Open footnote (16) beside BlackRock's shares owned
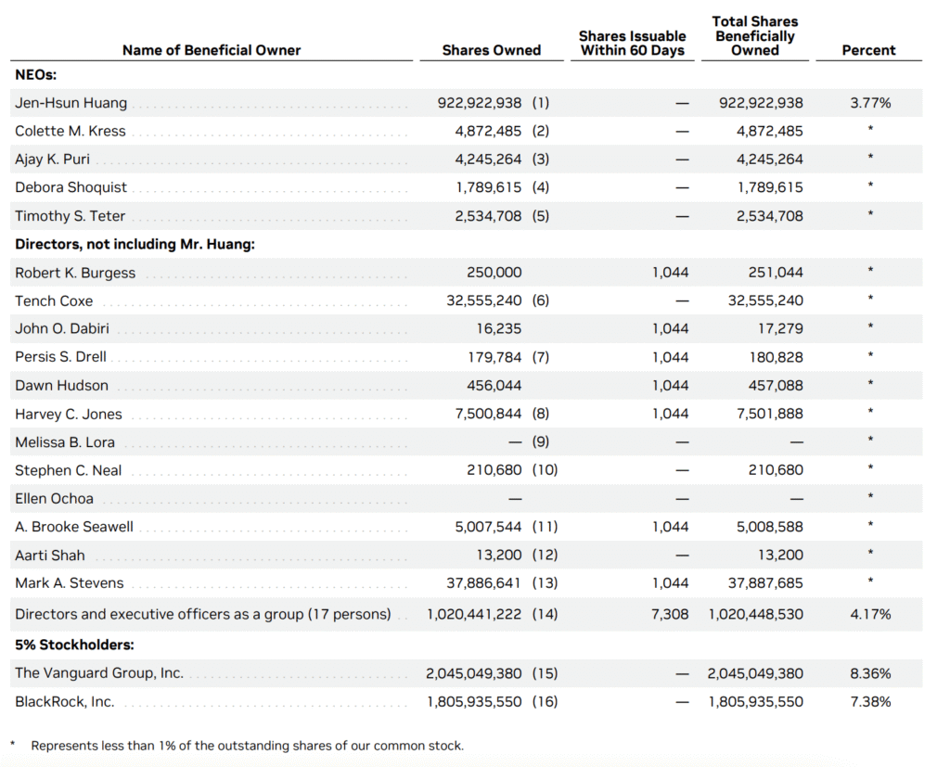The image size is (950, 767). (545, 702)
